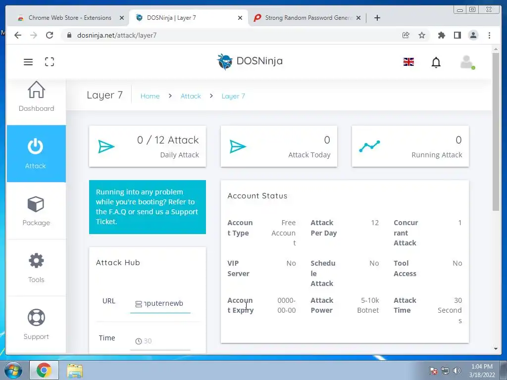Click the Action Center flag icon
The image size is (507, 380).
point(433,371)
